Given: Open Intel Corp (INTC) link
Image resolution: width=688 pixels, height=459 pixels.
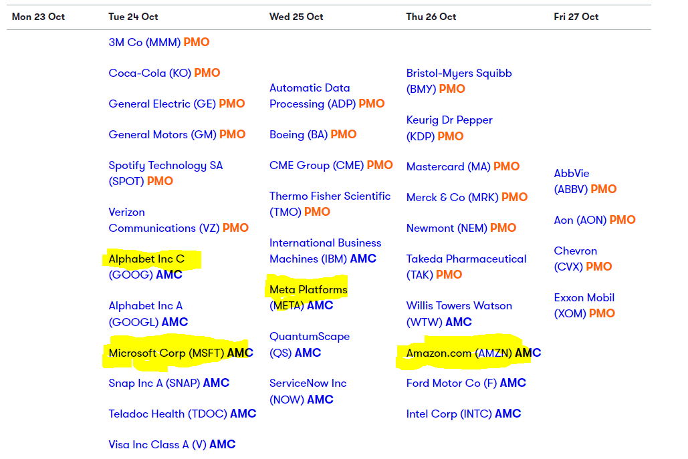Looking at the screenshot, I should pos(449,414).
